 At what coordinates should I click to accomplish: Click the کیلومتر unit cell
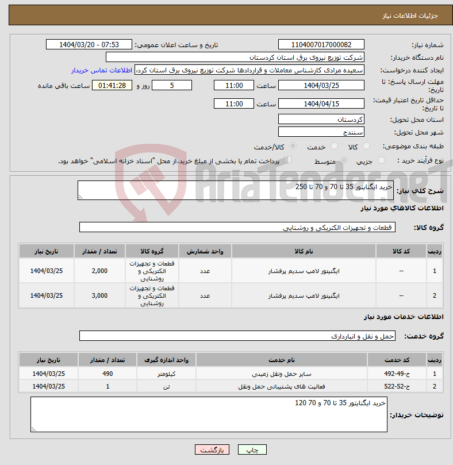(167, 374)
